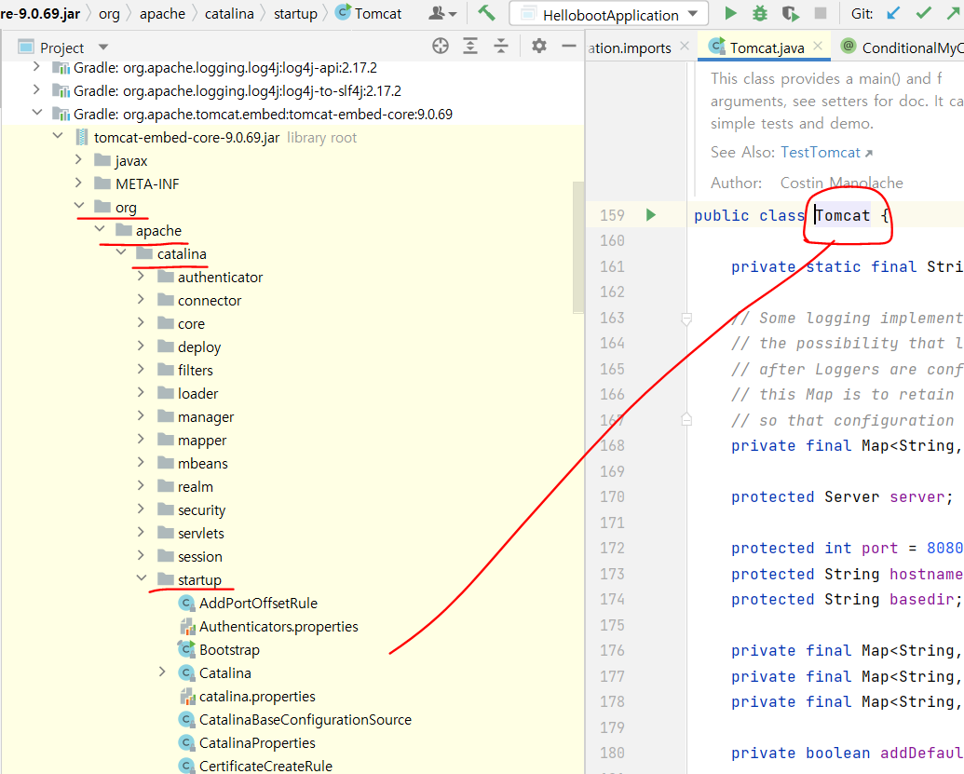Hide the Project panel with minus icon
This screenshot has height=774, width=964.
coord(569,47)
